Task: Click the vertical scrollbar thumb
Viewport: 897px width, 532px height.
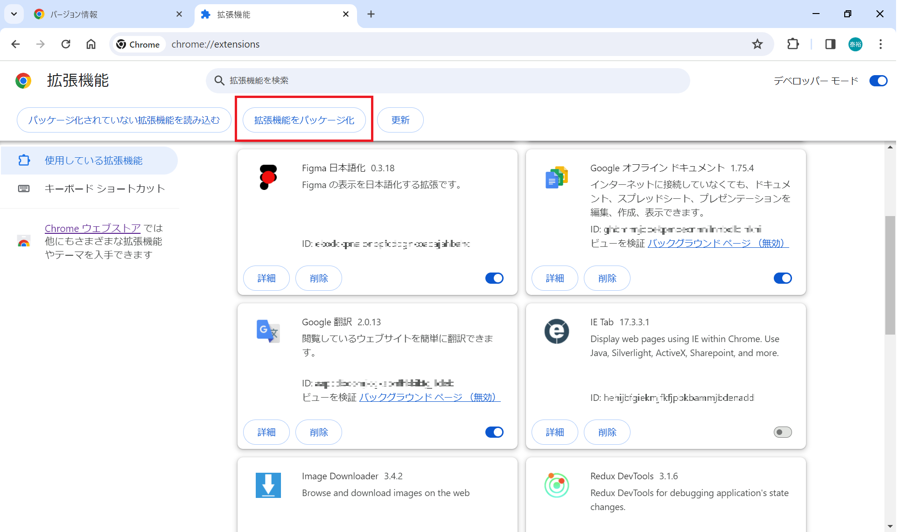Action: pos(890,275)
